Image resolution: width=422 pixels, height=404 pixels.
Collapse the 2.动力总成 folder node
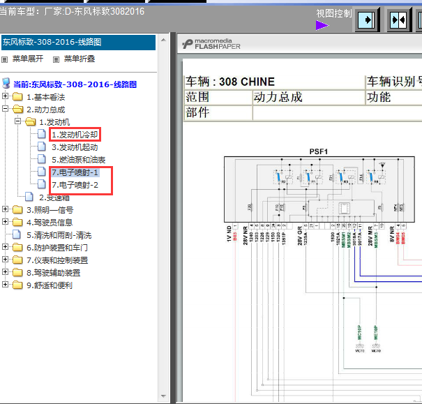(x=5, y=108)
